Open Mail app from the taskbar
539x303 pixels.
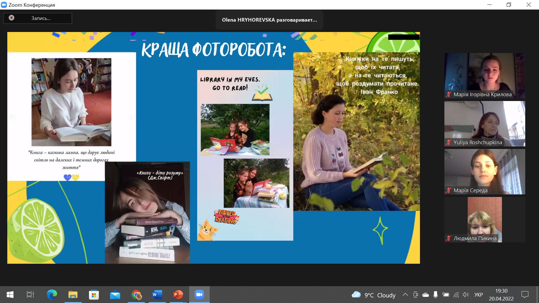click(115, 295)
